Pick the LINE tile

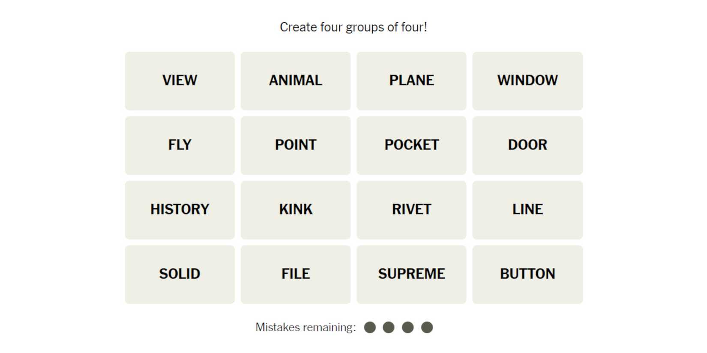(x=527, y=210)
